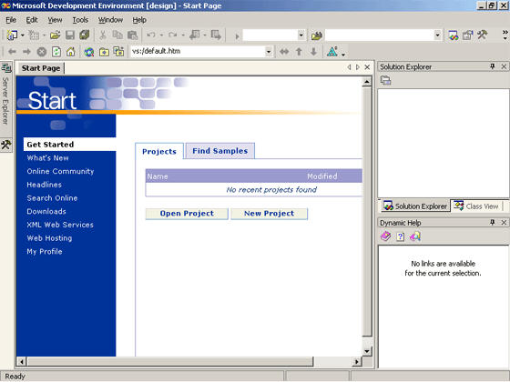
Task: Click the Open File folder icon
Action: [56, 35]
